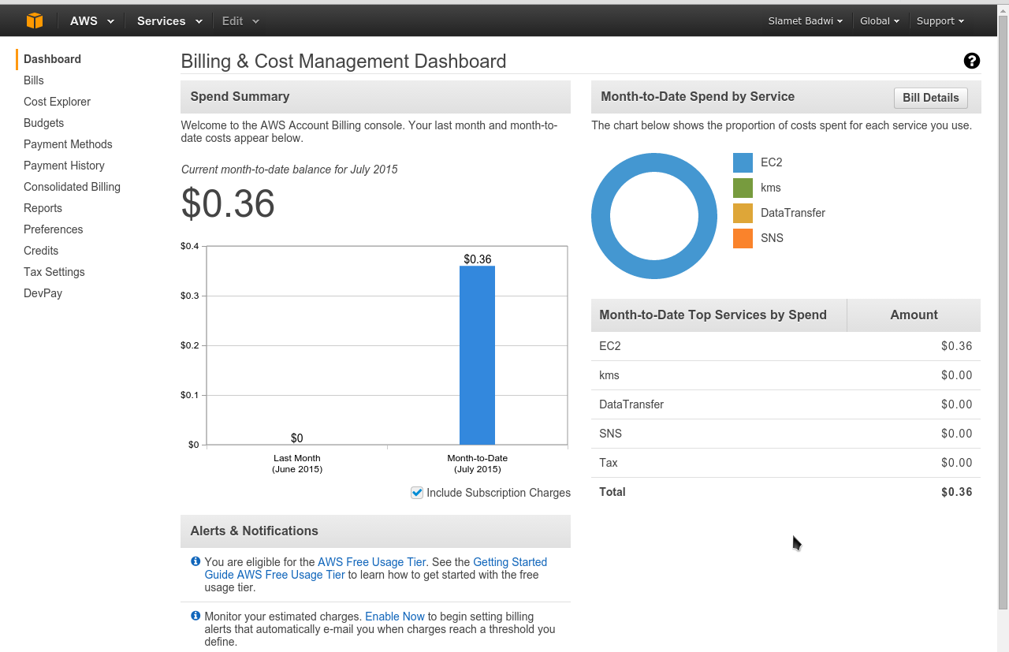
Task: Expand the Services dropdown
Action: 169,21
